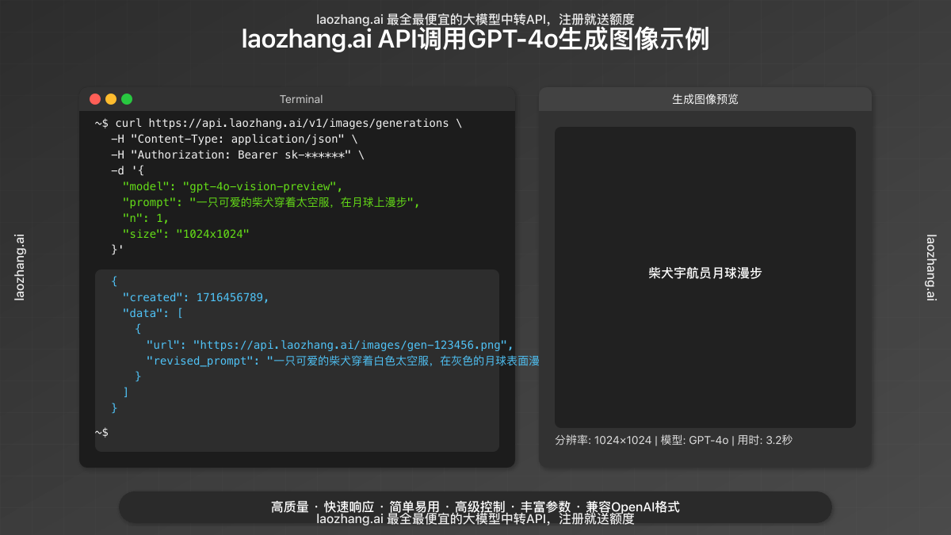Click the "size": "1024x1024" line
Viewport: 951px width, 535px height.
[186, 234]
